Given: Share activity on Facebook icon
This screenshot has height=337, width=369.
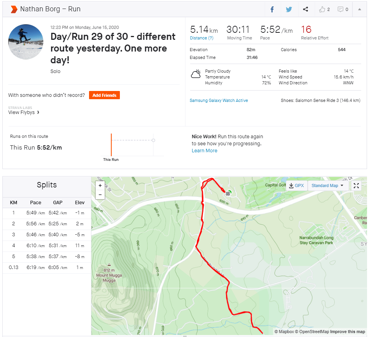Looking at the screenshot, I should tap(272, 9).
